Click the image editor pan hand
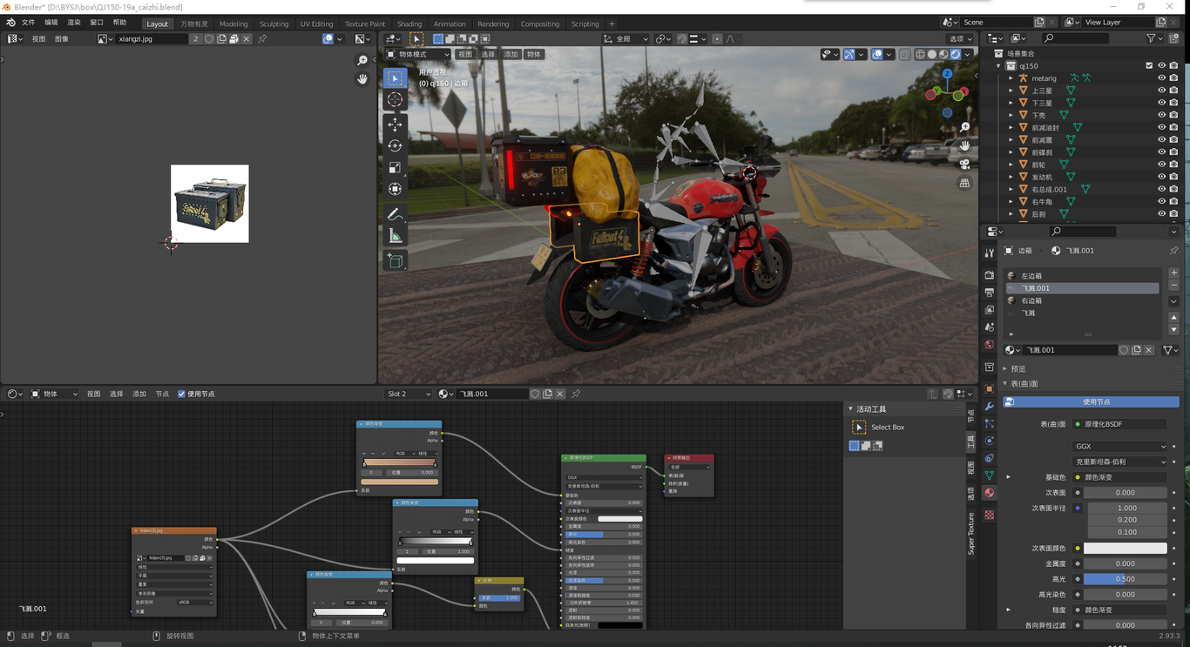 click(362, 78)
